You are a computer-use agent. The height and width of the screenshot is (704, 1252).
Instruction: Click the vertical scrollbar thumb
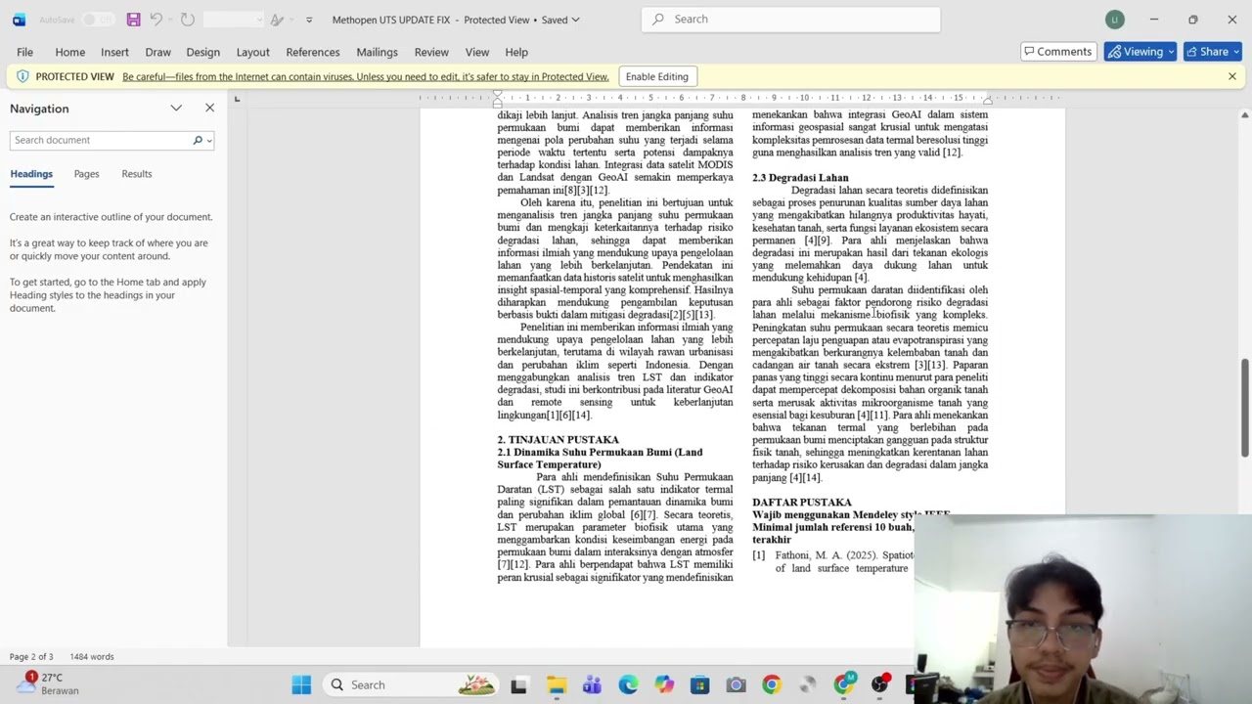1244,407
